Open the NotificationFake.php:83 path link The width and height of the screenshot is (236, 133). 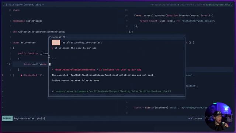click(113, 91)
